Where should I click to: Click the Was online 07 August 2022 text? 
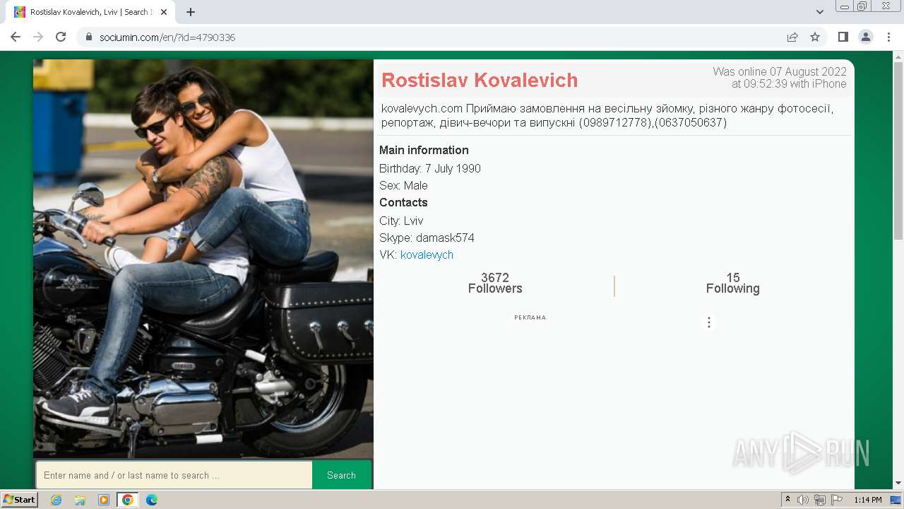point(780,78)
